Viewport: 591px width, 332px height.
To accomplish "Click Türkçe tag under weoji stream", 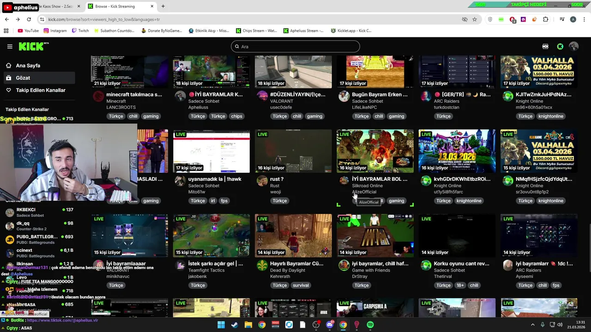I will click(x=279, y=201).
